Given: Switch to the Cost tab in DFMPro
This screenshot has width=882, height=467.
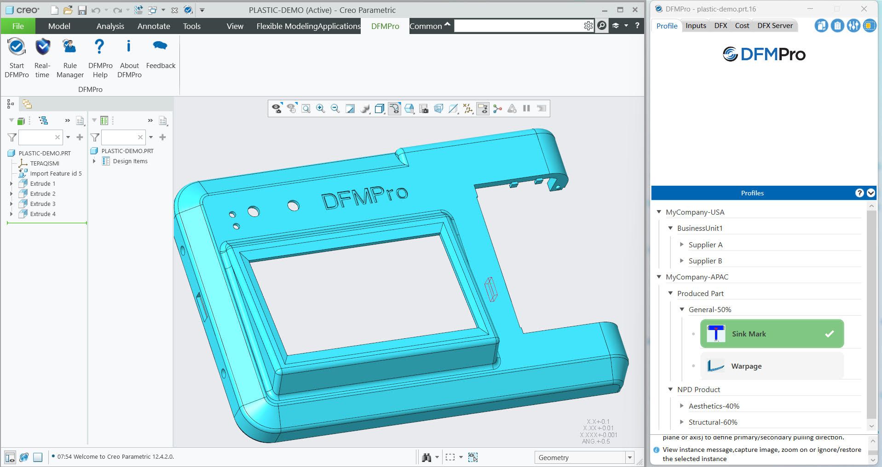Looking at the screenshot, I should coord(742,26).
